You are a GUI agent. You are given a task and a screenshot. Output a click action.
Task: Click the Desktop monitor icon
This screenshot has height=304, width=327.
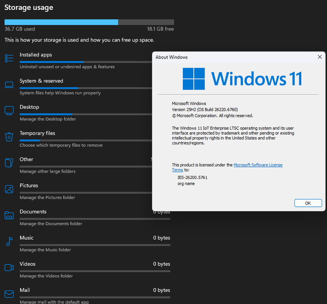9,111
